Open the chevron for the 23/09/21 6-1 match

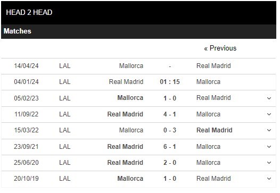tap(269, 147)
